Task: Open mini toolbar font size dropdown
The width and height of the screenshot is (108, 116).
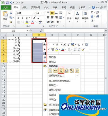Action: click(62, 45)
